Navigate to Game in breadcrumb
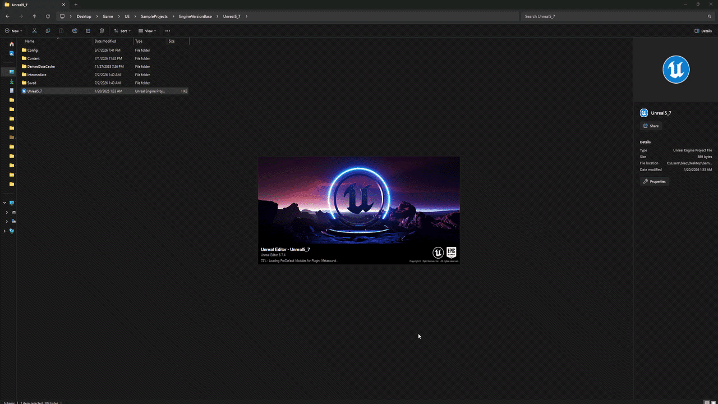The width and height of the screenshot is (718, 404). click(x=108, y=16)
